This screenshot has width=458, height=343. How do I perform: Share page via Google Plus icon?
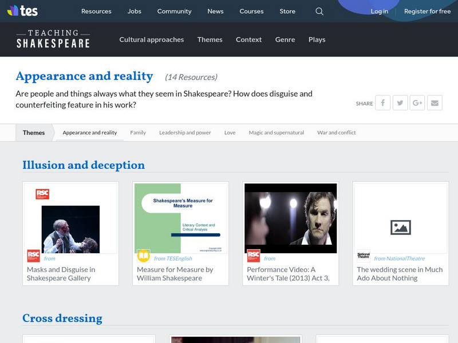coord(417,103)
